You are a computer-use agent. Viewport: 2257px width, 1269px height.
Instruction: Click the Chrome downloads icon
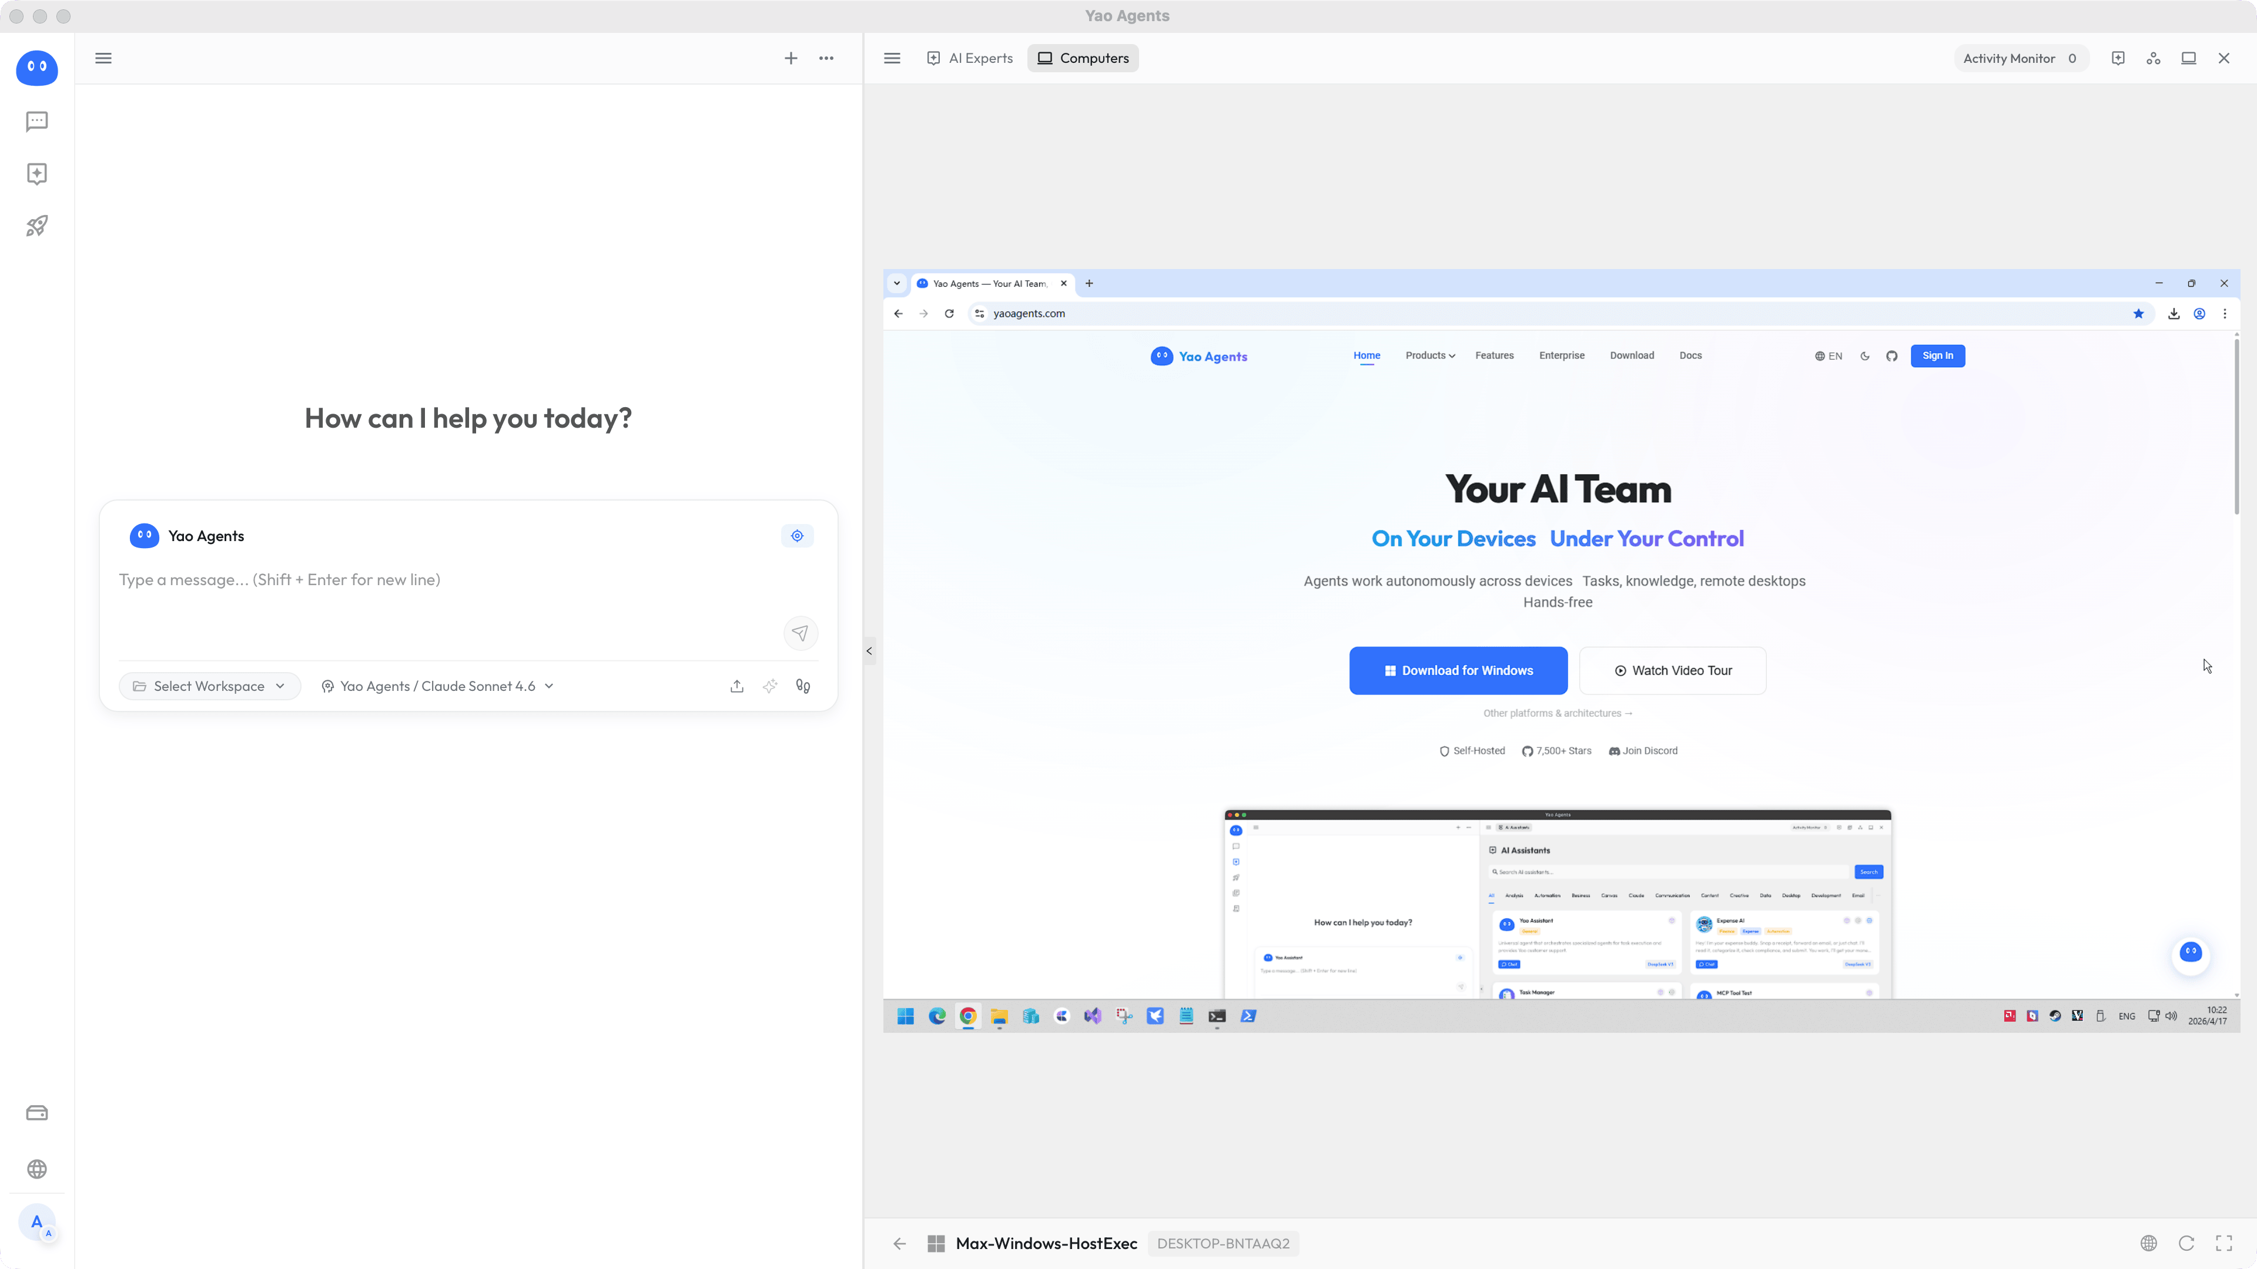click(2174, 314)
